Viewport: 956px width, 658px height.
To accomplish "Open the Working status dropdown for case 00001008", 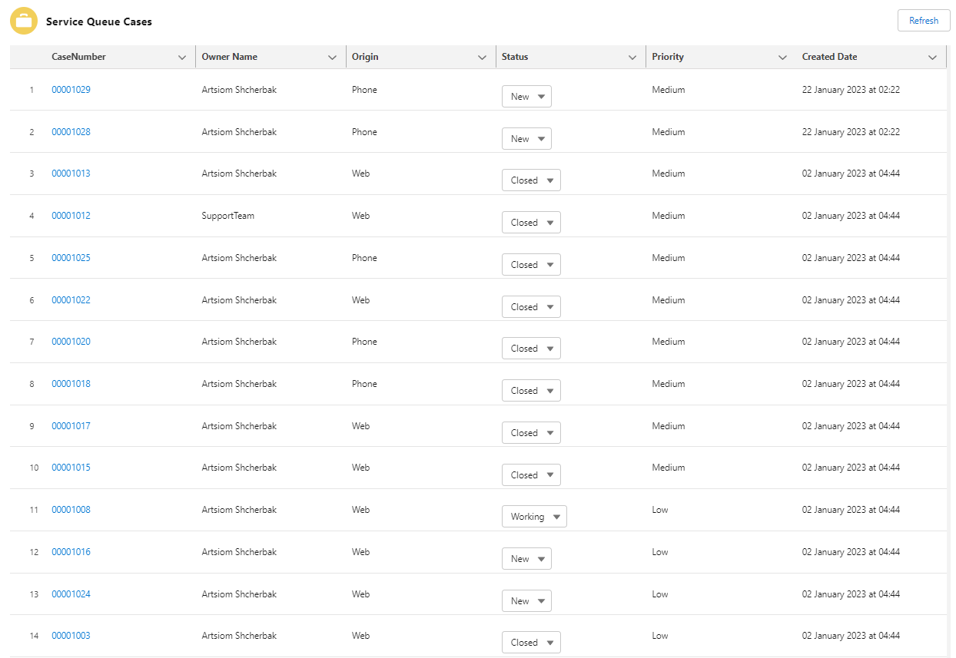I will tap(534, 516).
